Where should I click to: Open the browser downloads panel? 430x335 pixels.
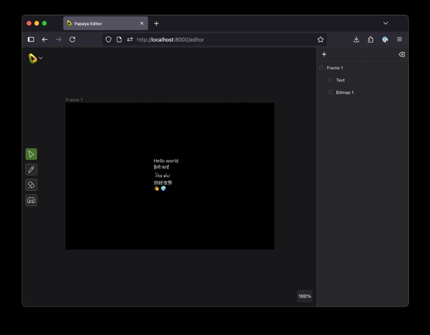point(356,40)
